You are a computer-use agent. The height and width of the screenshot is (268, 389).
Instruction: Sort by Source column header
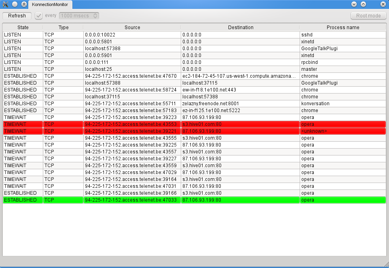(132, 27)
